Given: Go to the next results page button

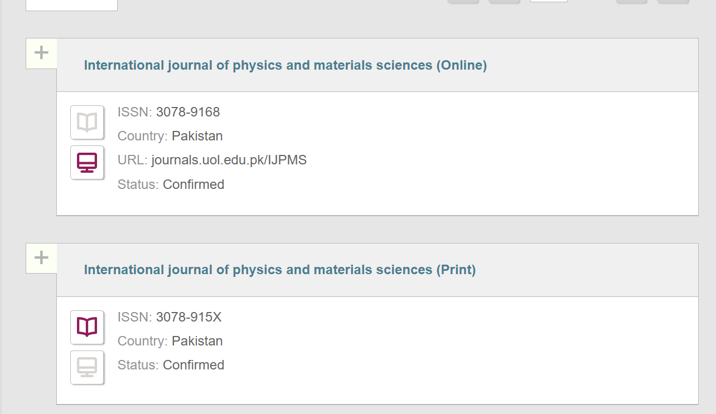Looking at the screenshot, I should 631,2.
